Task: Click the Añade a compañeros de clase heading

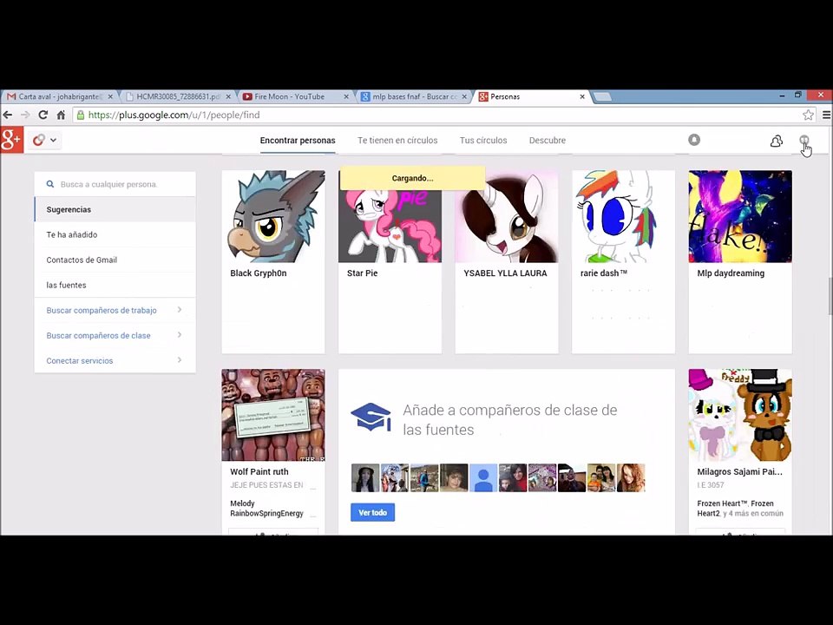Action: (509, 420)
